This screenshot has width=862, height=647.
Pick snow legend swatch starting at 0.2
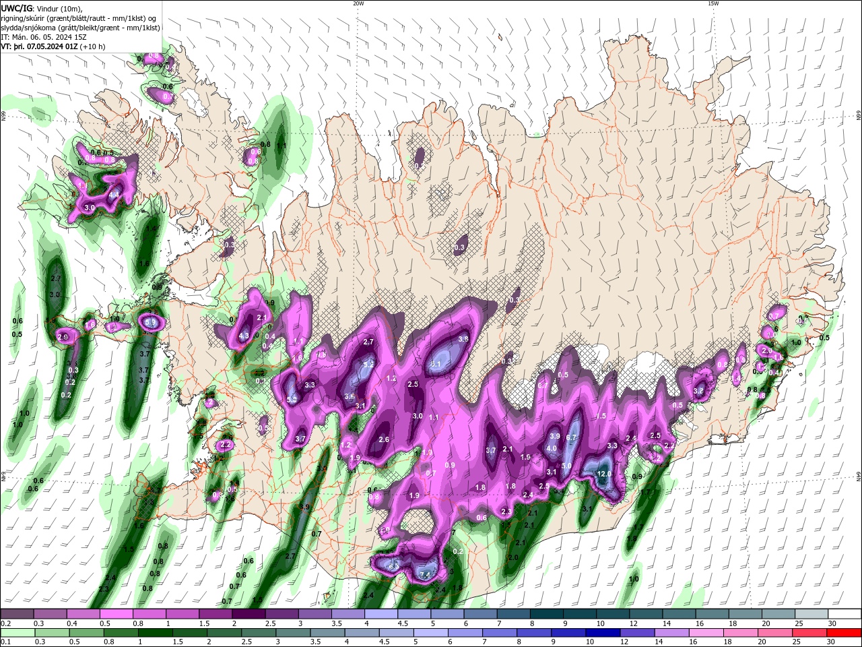(17, 614)
